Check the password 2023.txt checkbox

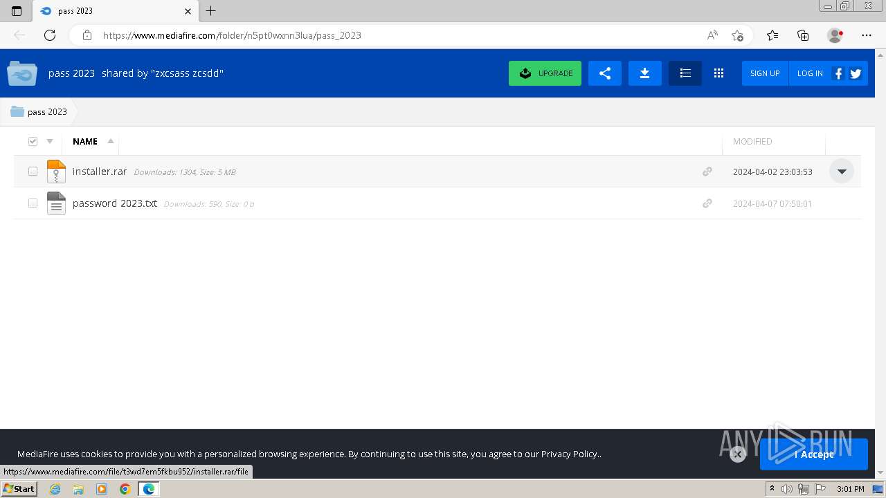pos(33,203)
